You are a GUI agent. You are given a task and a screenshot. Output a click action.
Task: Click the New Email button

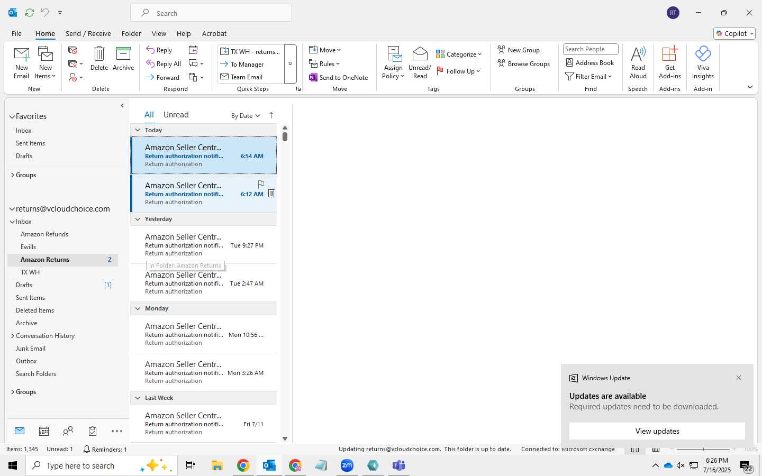click(x=22, y=62)
